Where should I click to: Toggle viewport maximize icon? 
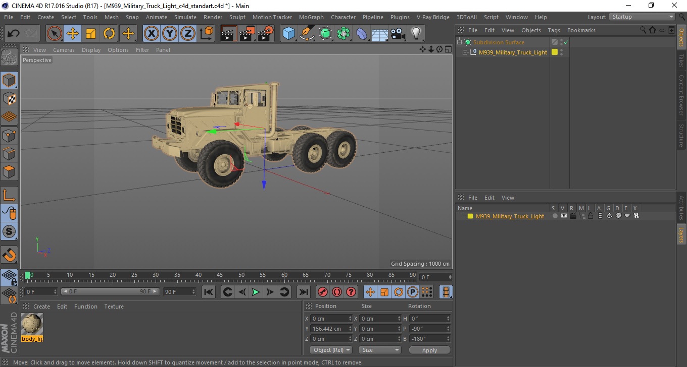[448, 49]
